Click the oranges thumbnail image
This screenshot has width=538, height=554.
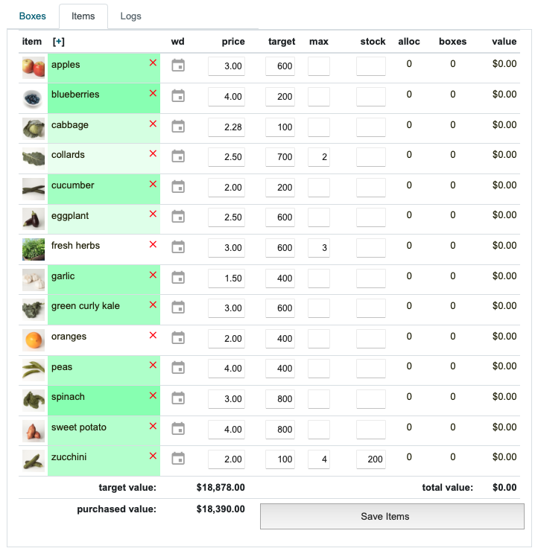(34, 340)
